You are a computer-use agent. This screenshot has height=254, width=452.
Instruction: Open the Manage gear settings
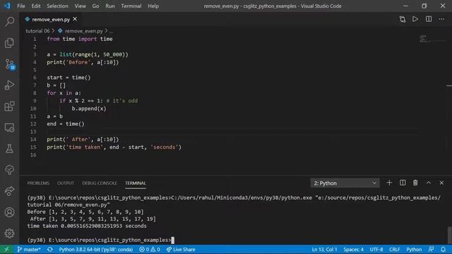tap(9, 234)
